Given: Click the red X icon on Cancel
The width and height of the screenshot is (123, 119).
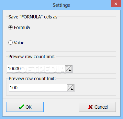Looking at the screenshot, I should pos(90,107).
